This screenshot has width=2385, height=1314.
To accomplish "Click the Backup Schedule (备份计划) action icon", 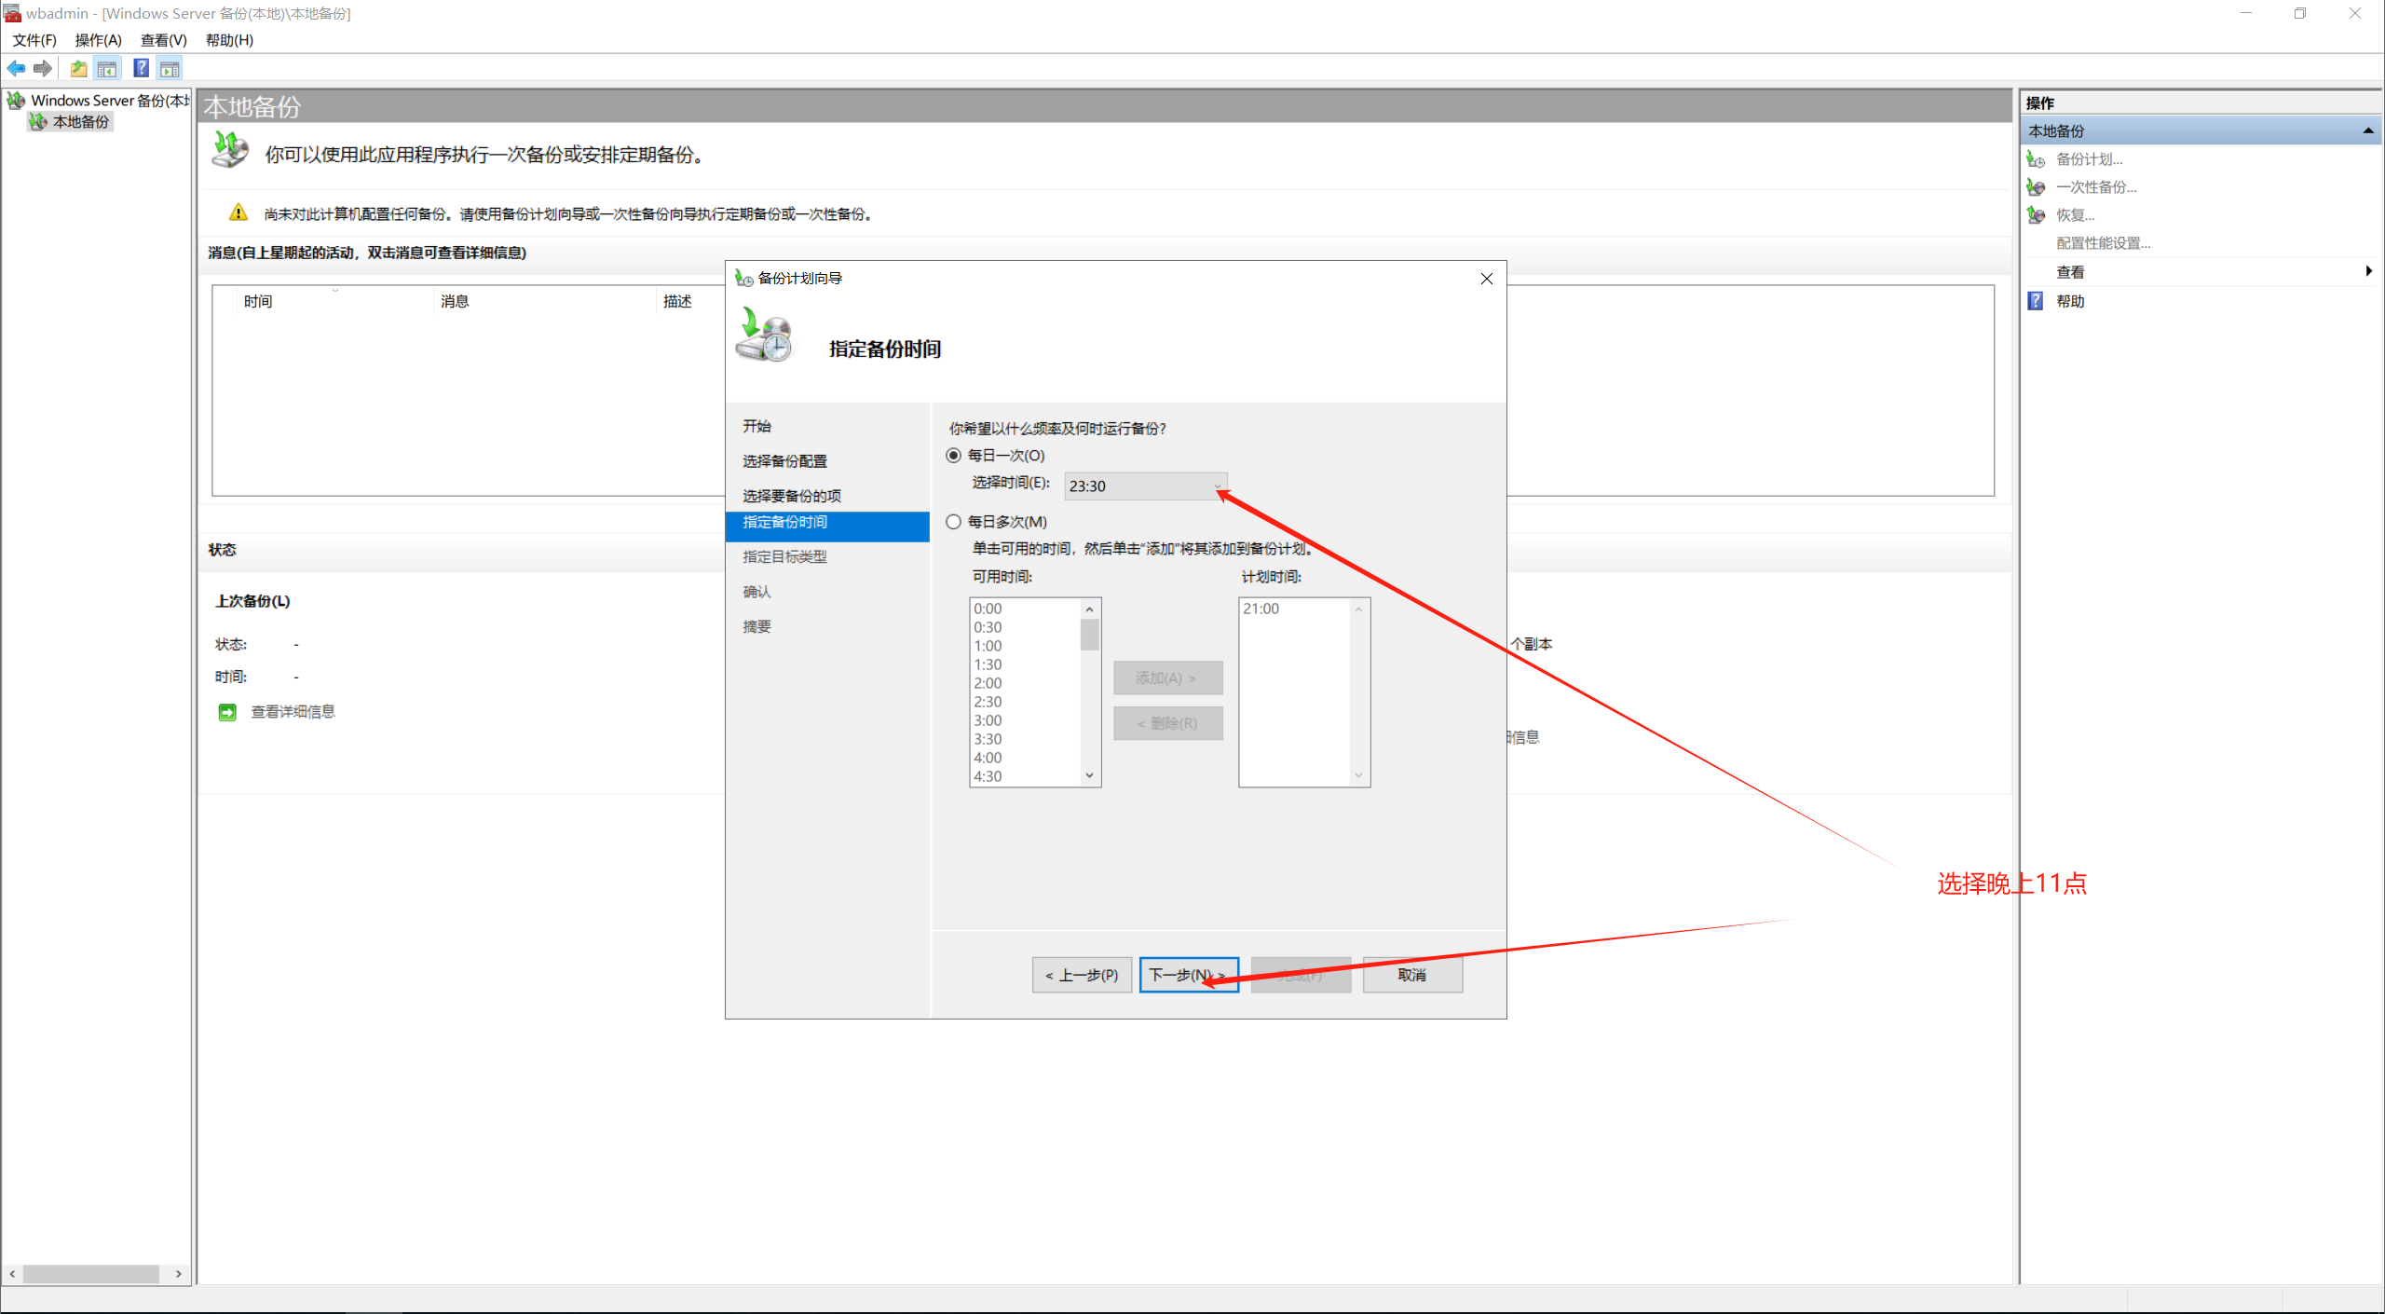I will 2037,159.
